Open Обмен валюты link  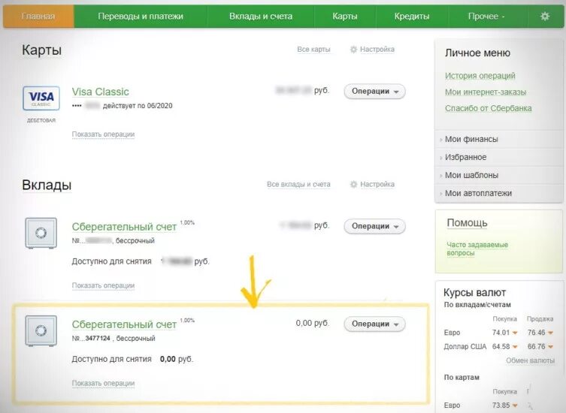point(530,360)
